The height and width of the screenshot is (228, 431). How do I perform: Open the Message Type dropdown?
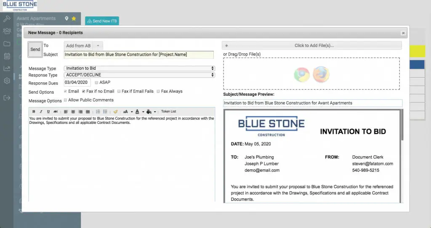139,68
